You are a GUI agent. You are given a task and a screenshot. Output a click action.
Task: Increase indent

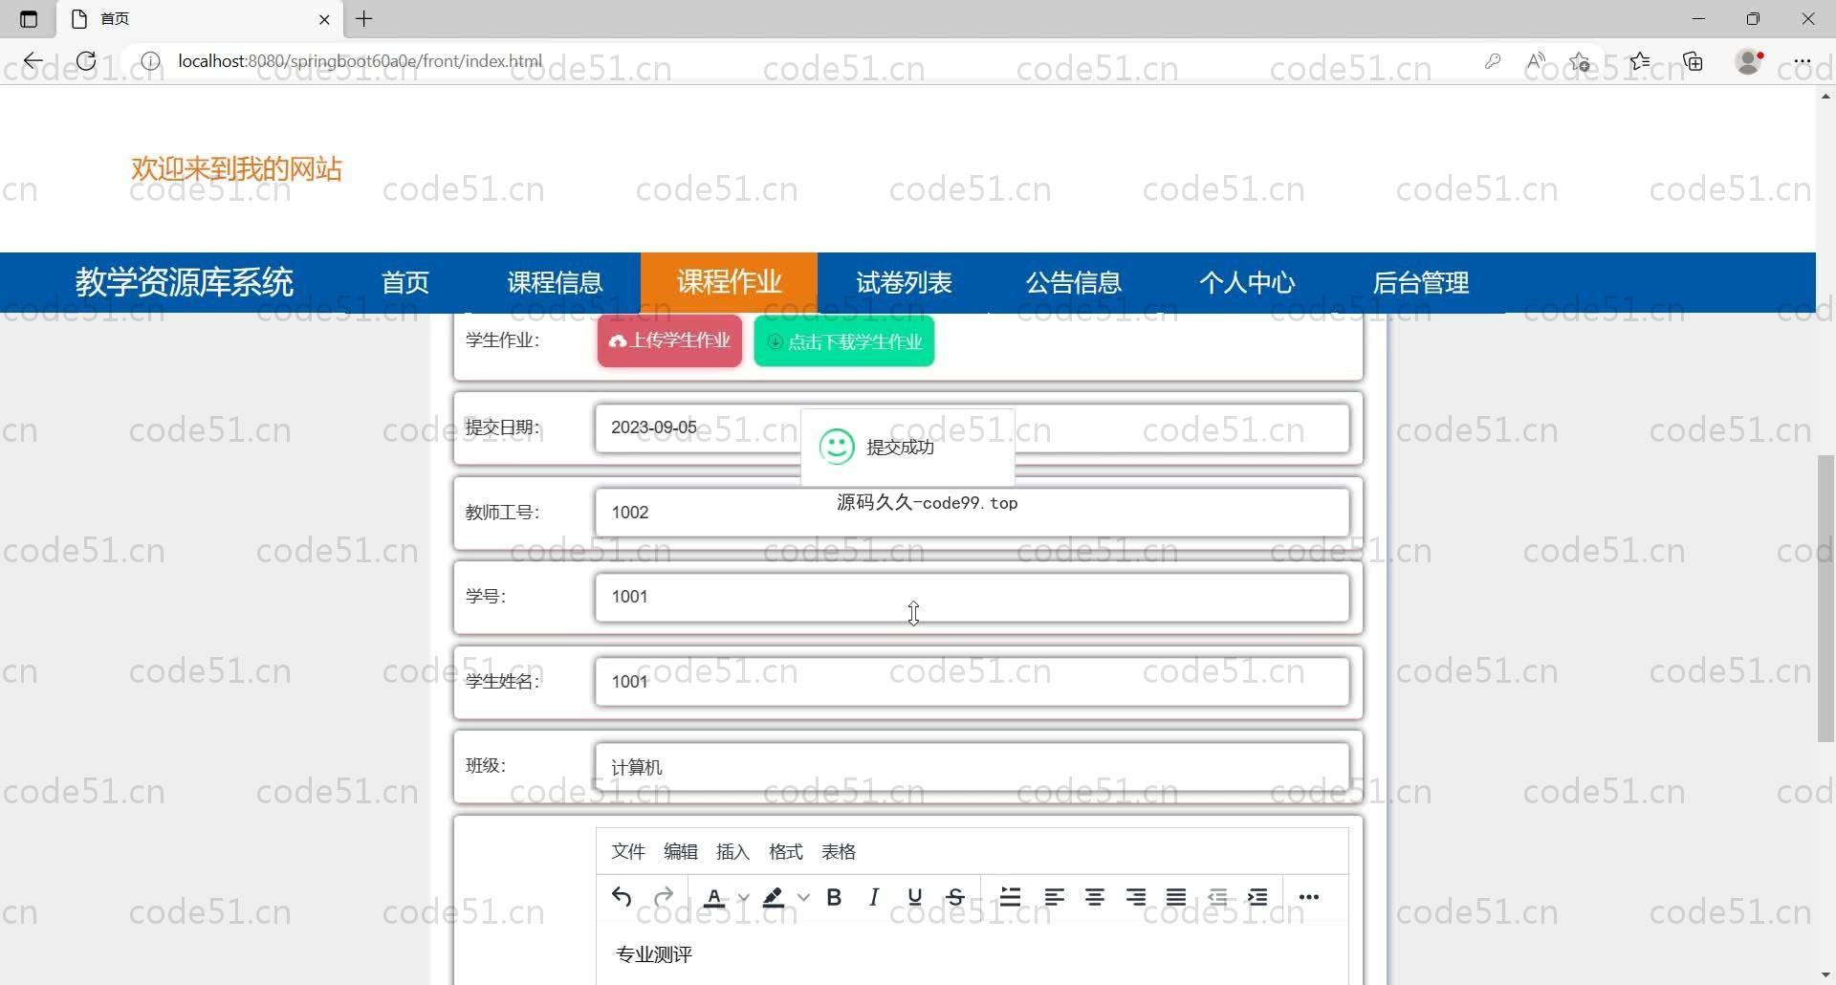1257,897
